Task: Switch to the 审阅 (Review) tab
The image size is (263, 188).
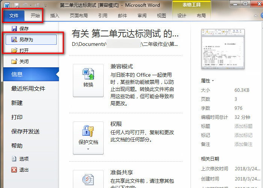Action: point(142,16)
